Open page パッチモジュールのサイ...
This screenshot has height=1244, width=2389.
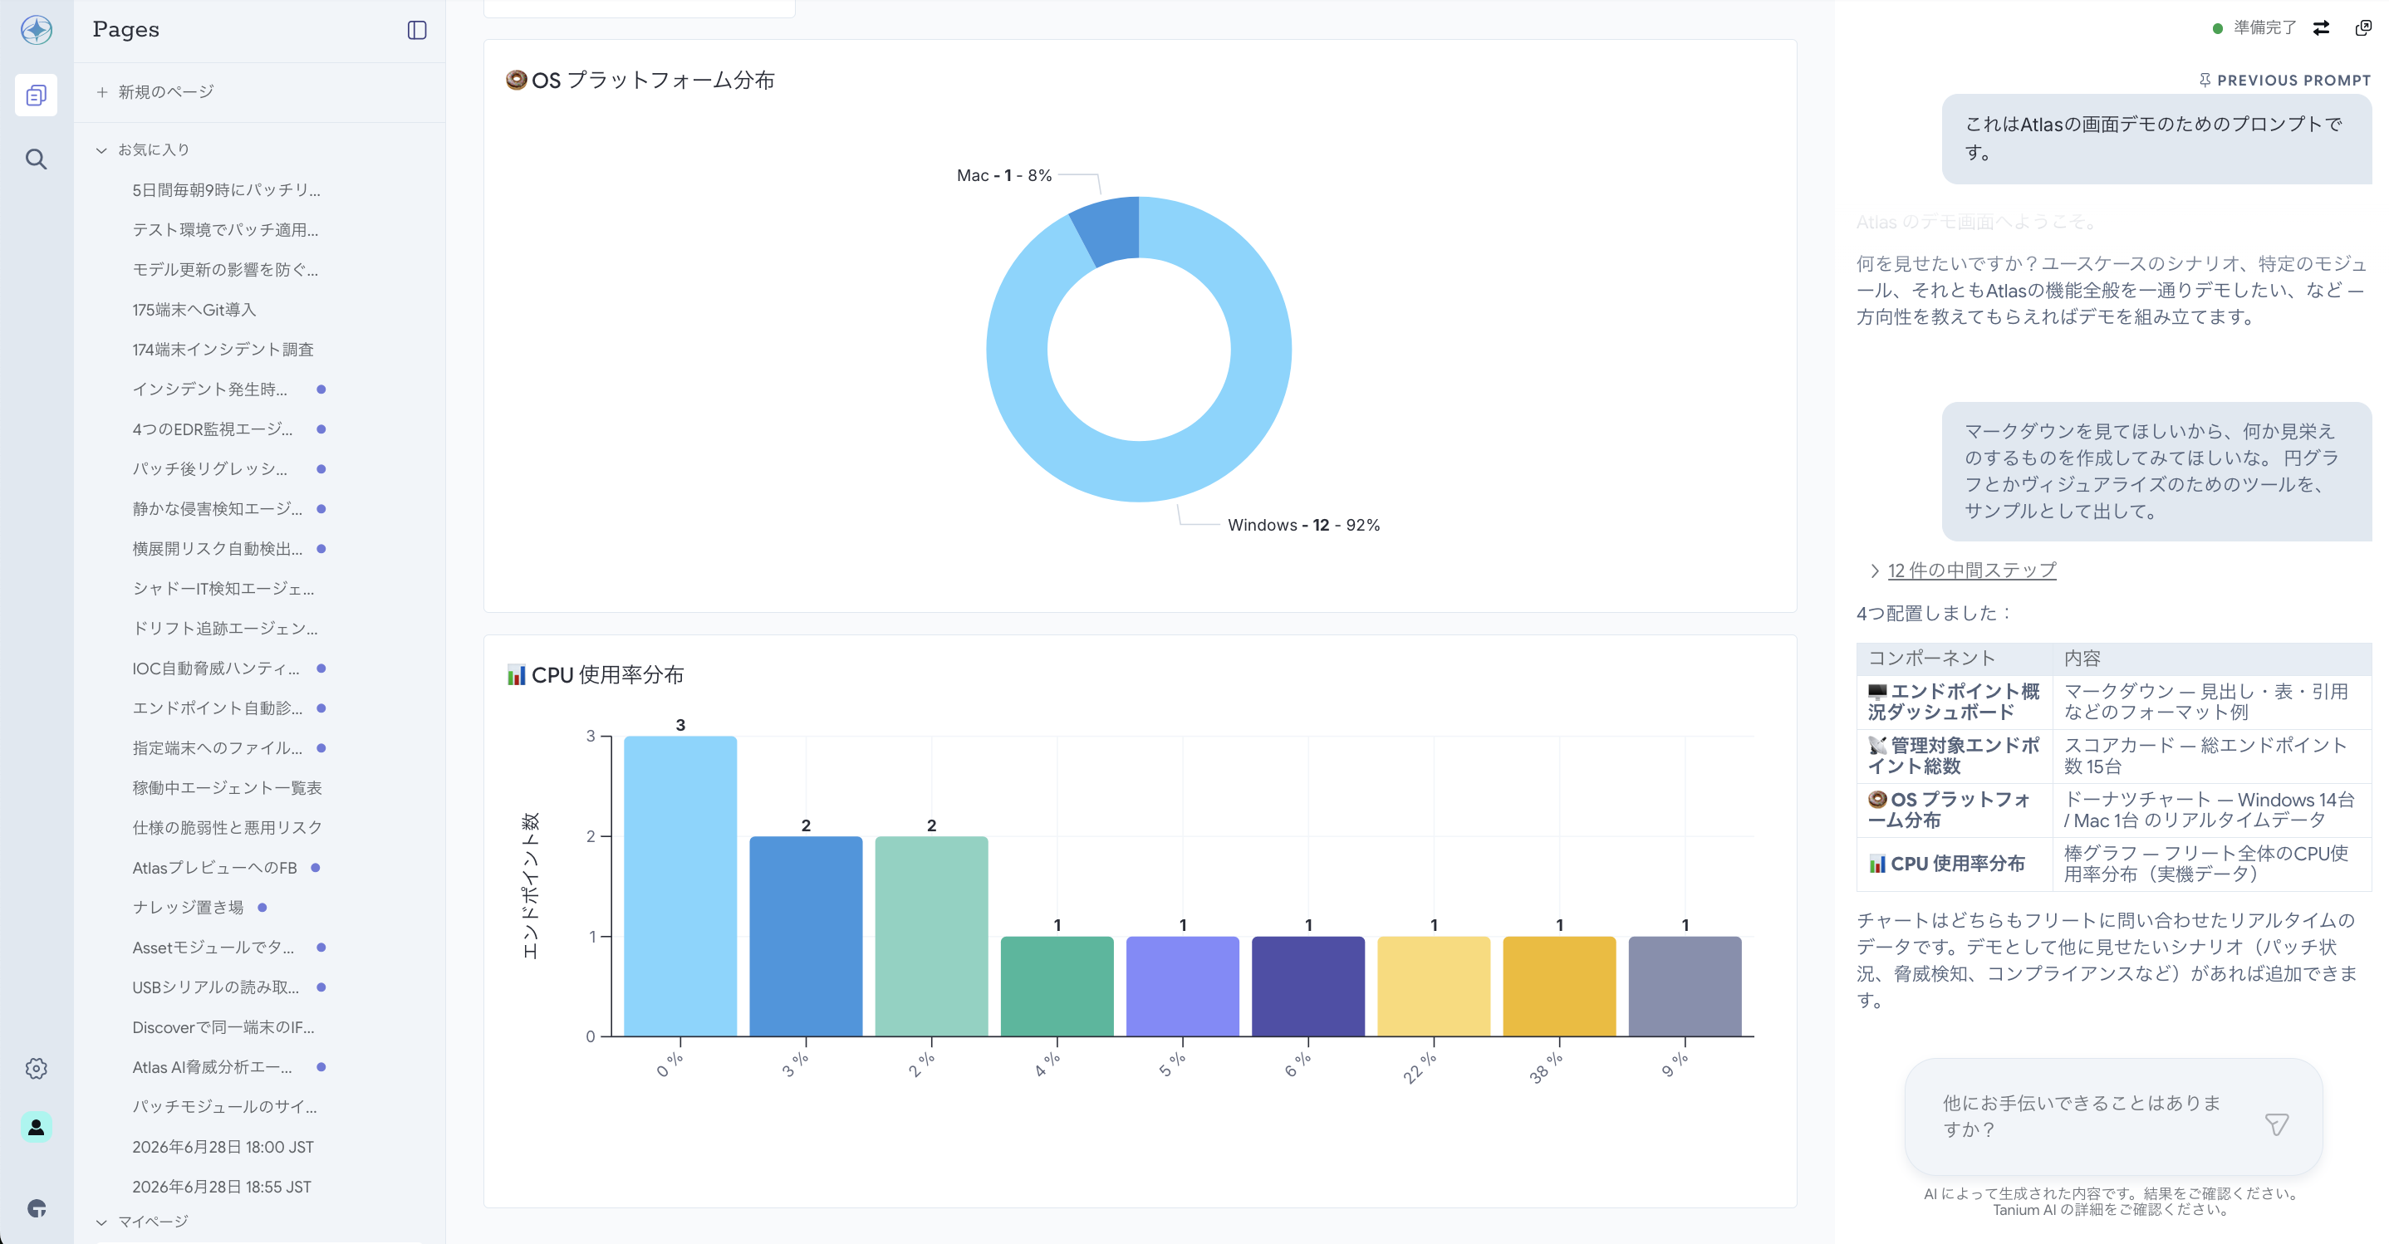coord(224,1107)
